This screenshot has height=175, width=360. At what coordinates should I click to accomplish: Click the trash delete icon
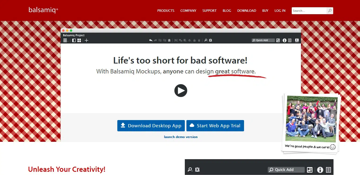[199, 40]
